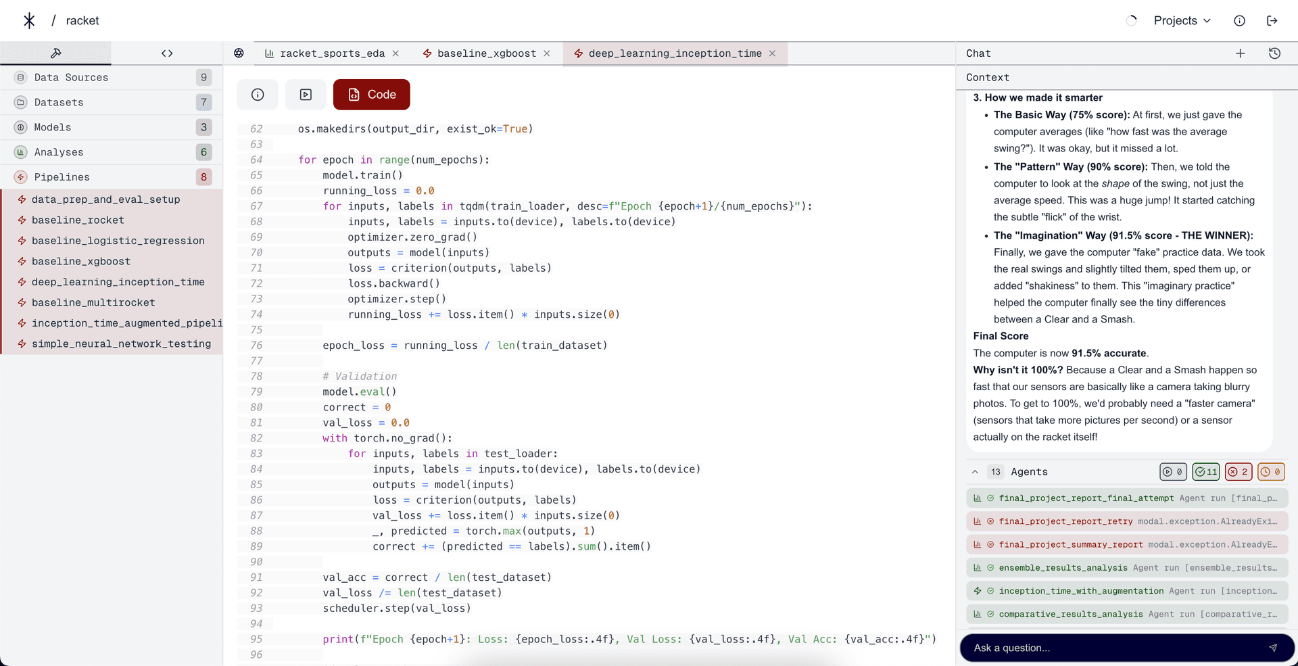
Task: Click the red Code button
Action: pos(371,95)
